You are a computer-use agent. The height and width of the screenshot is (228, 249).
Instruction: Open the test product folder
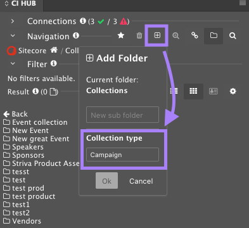[x=29, y=196]
